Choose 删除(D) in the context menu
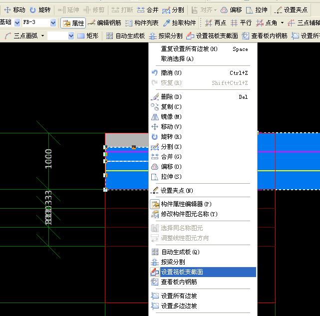Screen dimensions: 320x316 click(x=203, y=97)
